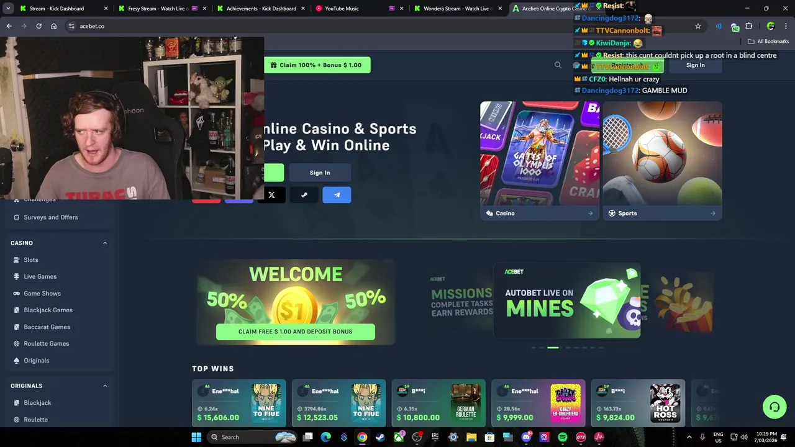Switch to Stream - Kick Dashboard tab
The height and width of the screenshot is (447, 795).
(62, 9)
